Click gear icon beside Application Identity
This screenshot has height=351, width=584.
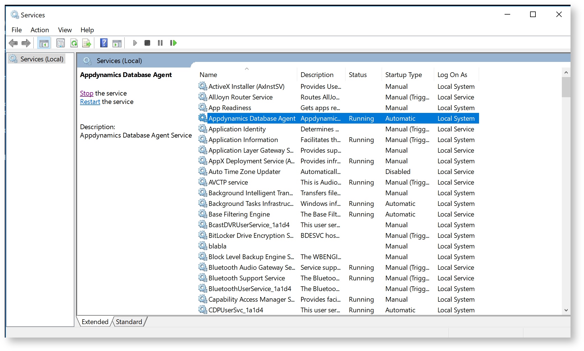(x=203, y=129)
